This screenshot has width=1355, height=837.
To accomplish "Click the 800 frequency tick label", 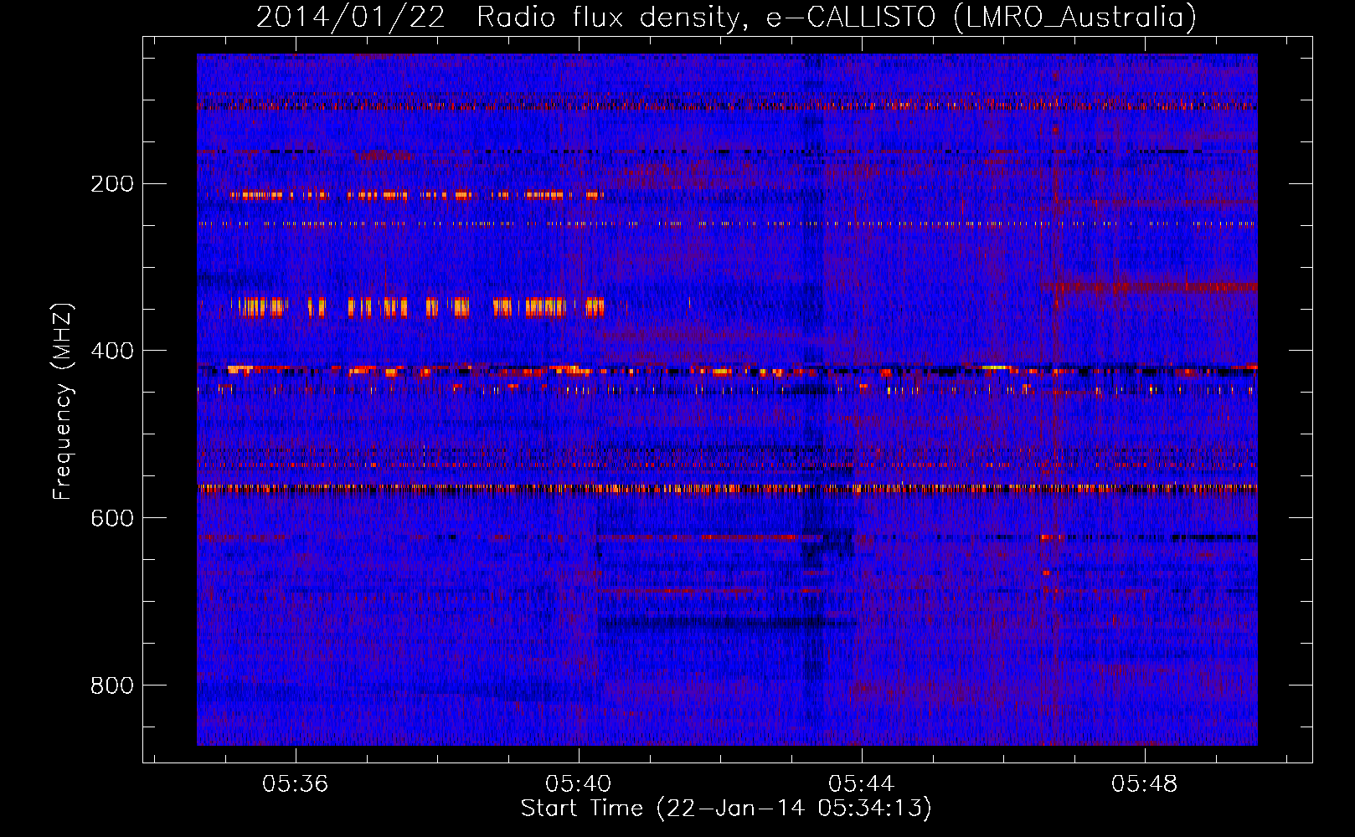I will coord(112,686).
